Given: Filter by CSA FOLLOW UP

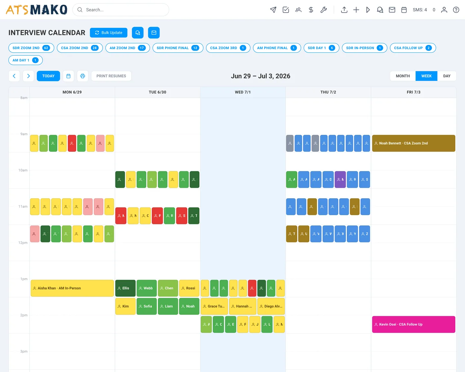Looking at the screenshot, I should coord(413,48).
